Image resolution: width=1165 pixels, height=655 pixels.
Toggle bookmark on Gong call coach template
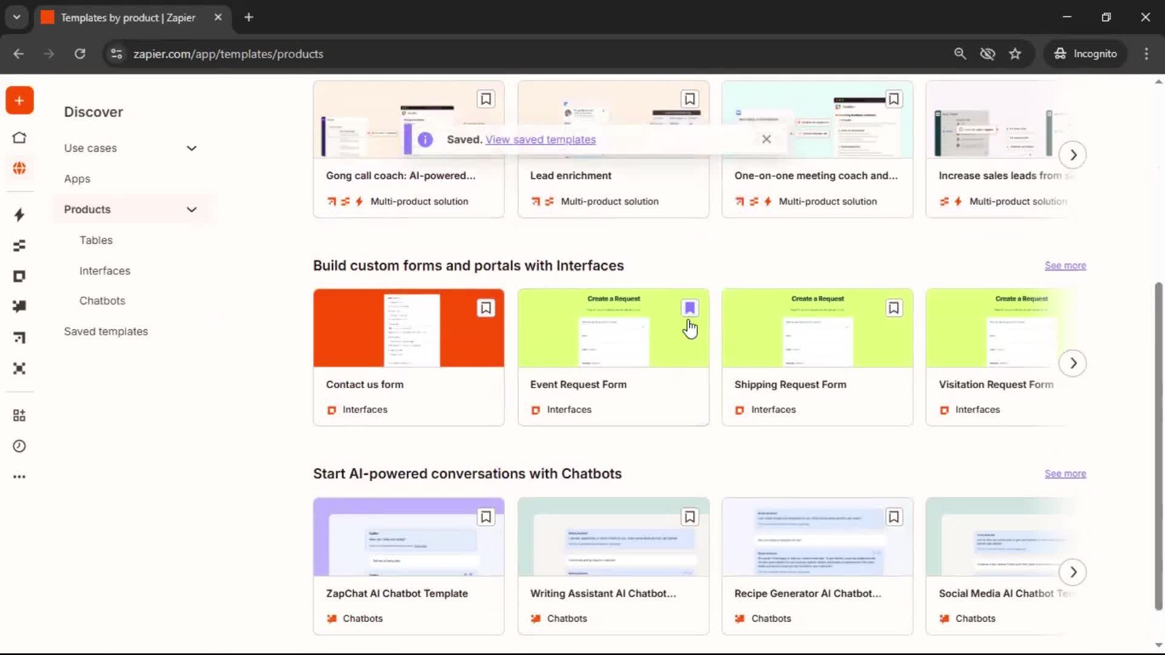point(486,99)
